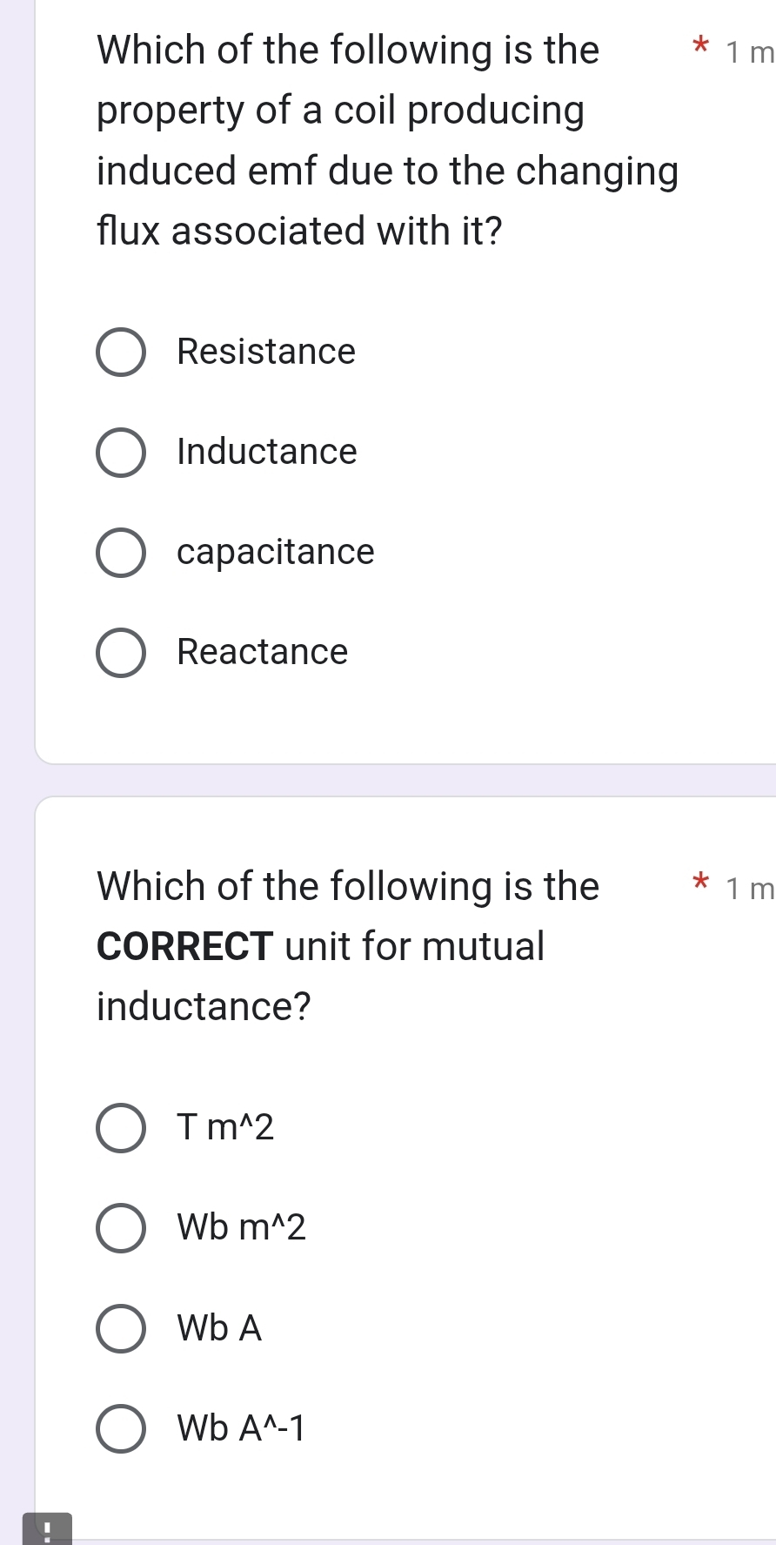The image size is (776, 1545).
Task: Click the coil induced emf question text
Action: (387, 140)
